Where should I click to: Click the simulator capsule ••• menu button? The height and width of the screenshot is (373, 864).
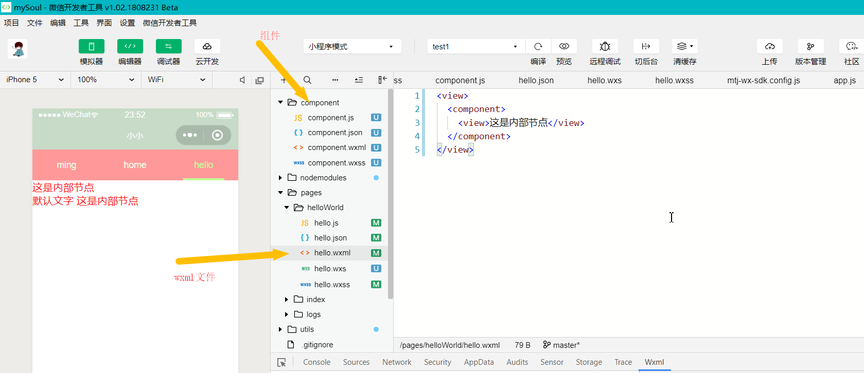(190, 135)
